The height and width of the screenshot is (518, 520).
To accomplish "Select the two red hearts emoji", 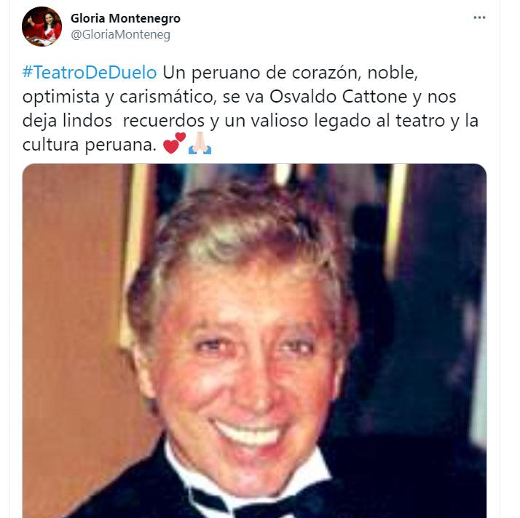I will pos(174,143).
